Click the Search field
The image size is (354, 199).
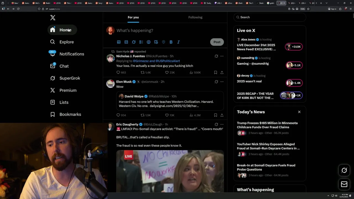coord(270,17)
